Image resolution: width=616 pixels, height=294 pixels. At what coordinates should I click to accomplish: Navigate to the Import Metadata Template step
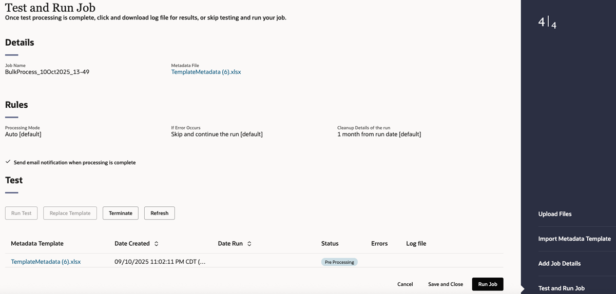[x=574, y=239]
